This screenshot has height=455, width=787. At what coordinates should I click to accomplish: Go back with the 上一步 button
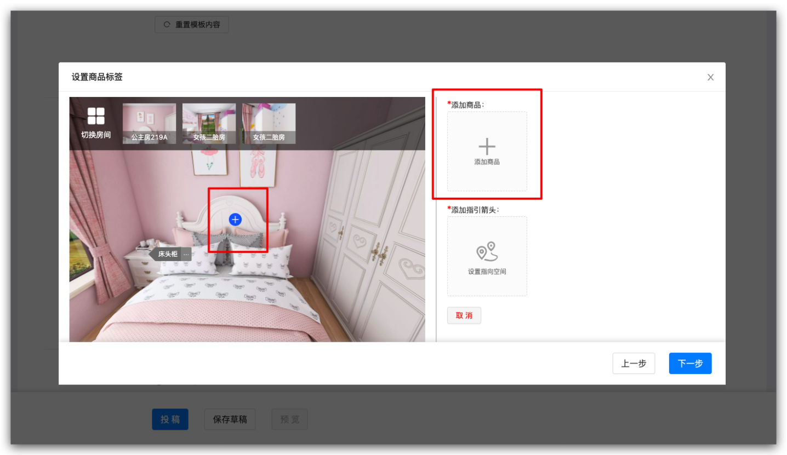tap(634, 364)
